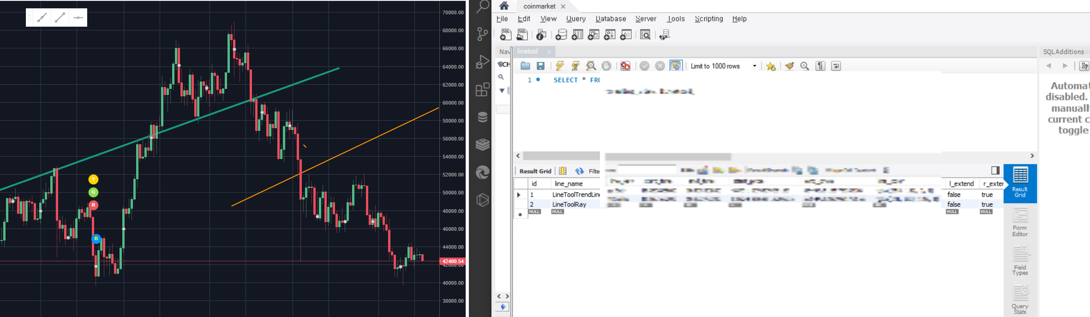Refresh the result grid data
Image resolution: width=1090 pixels, height=317 pixels.
pos(579,171)
